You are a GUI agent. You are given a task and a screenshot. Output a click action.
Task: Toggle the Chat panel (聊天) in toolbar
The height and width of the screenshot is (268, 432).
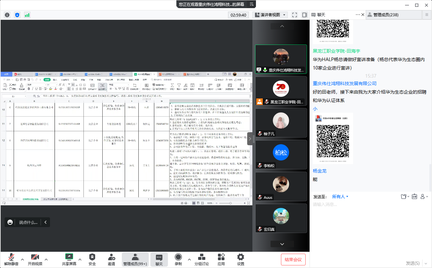pyautogui.click(x=159, y=259)
